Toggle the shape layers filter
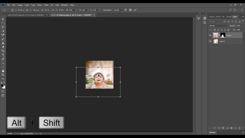Image resolution: width=245 pixels, height=138 pixels. [x=236, y=21]
